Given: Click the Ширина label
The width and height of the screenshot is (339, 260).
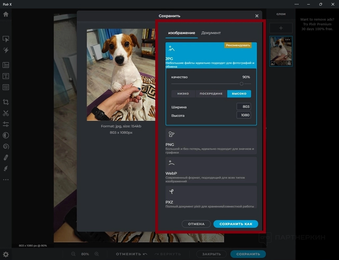Looking at the screenshot, I should [179, 107].
